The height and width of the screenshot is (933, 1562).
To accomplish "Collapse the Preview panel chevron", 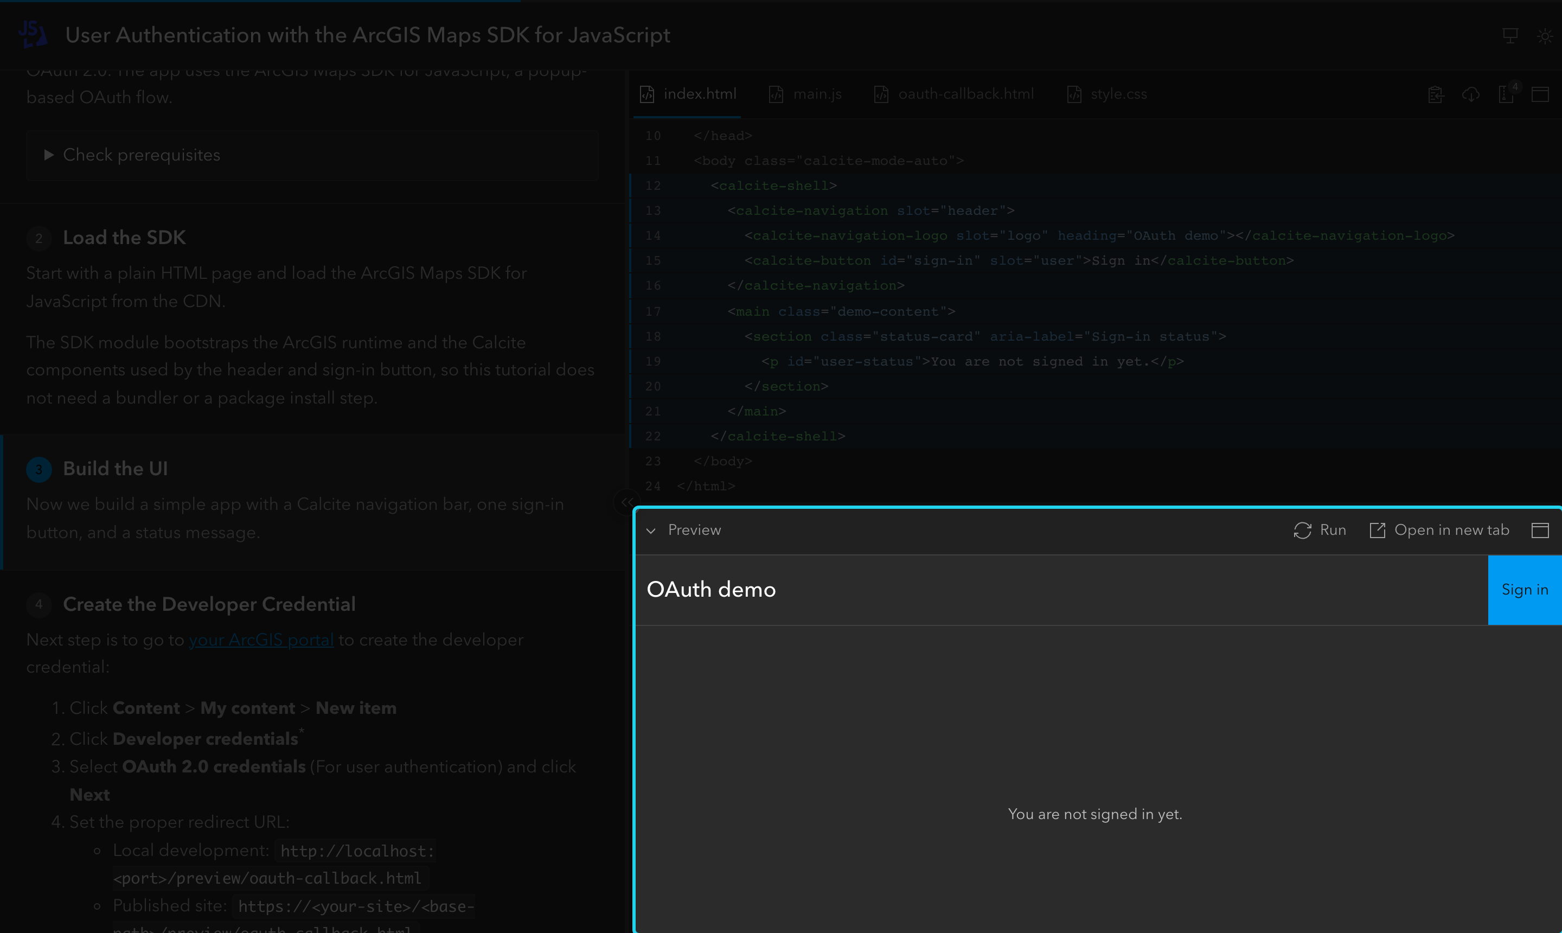I will pos(651,531).
